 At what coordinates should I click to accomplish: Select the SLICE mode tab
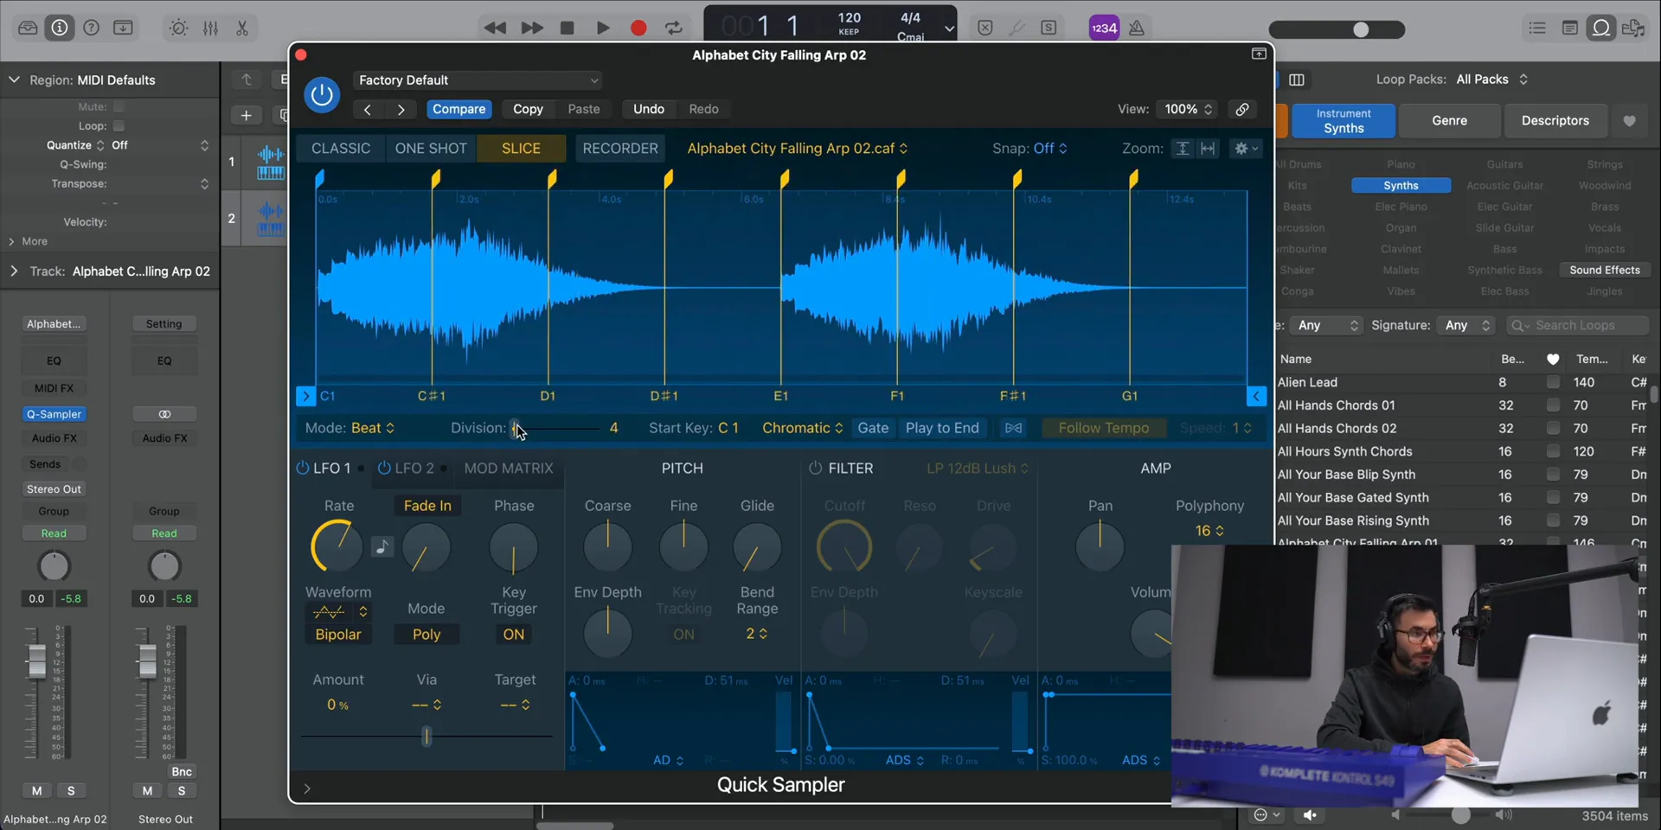pos(521,148)
